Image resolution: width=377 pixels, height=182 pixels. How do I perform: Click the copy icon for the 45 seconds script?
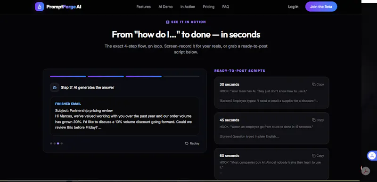click(x=313, y=120)
